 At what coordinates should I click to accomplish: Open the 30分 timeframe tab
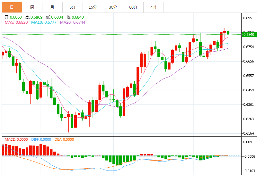point(113,7)
